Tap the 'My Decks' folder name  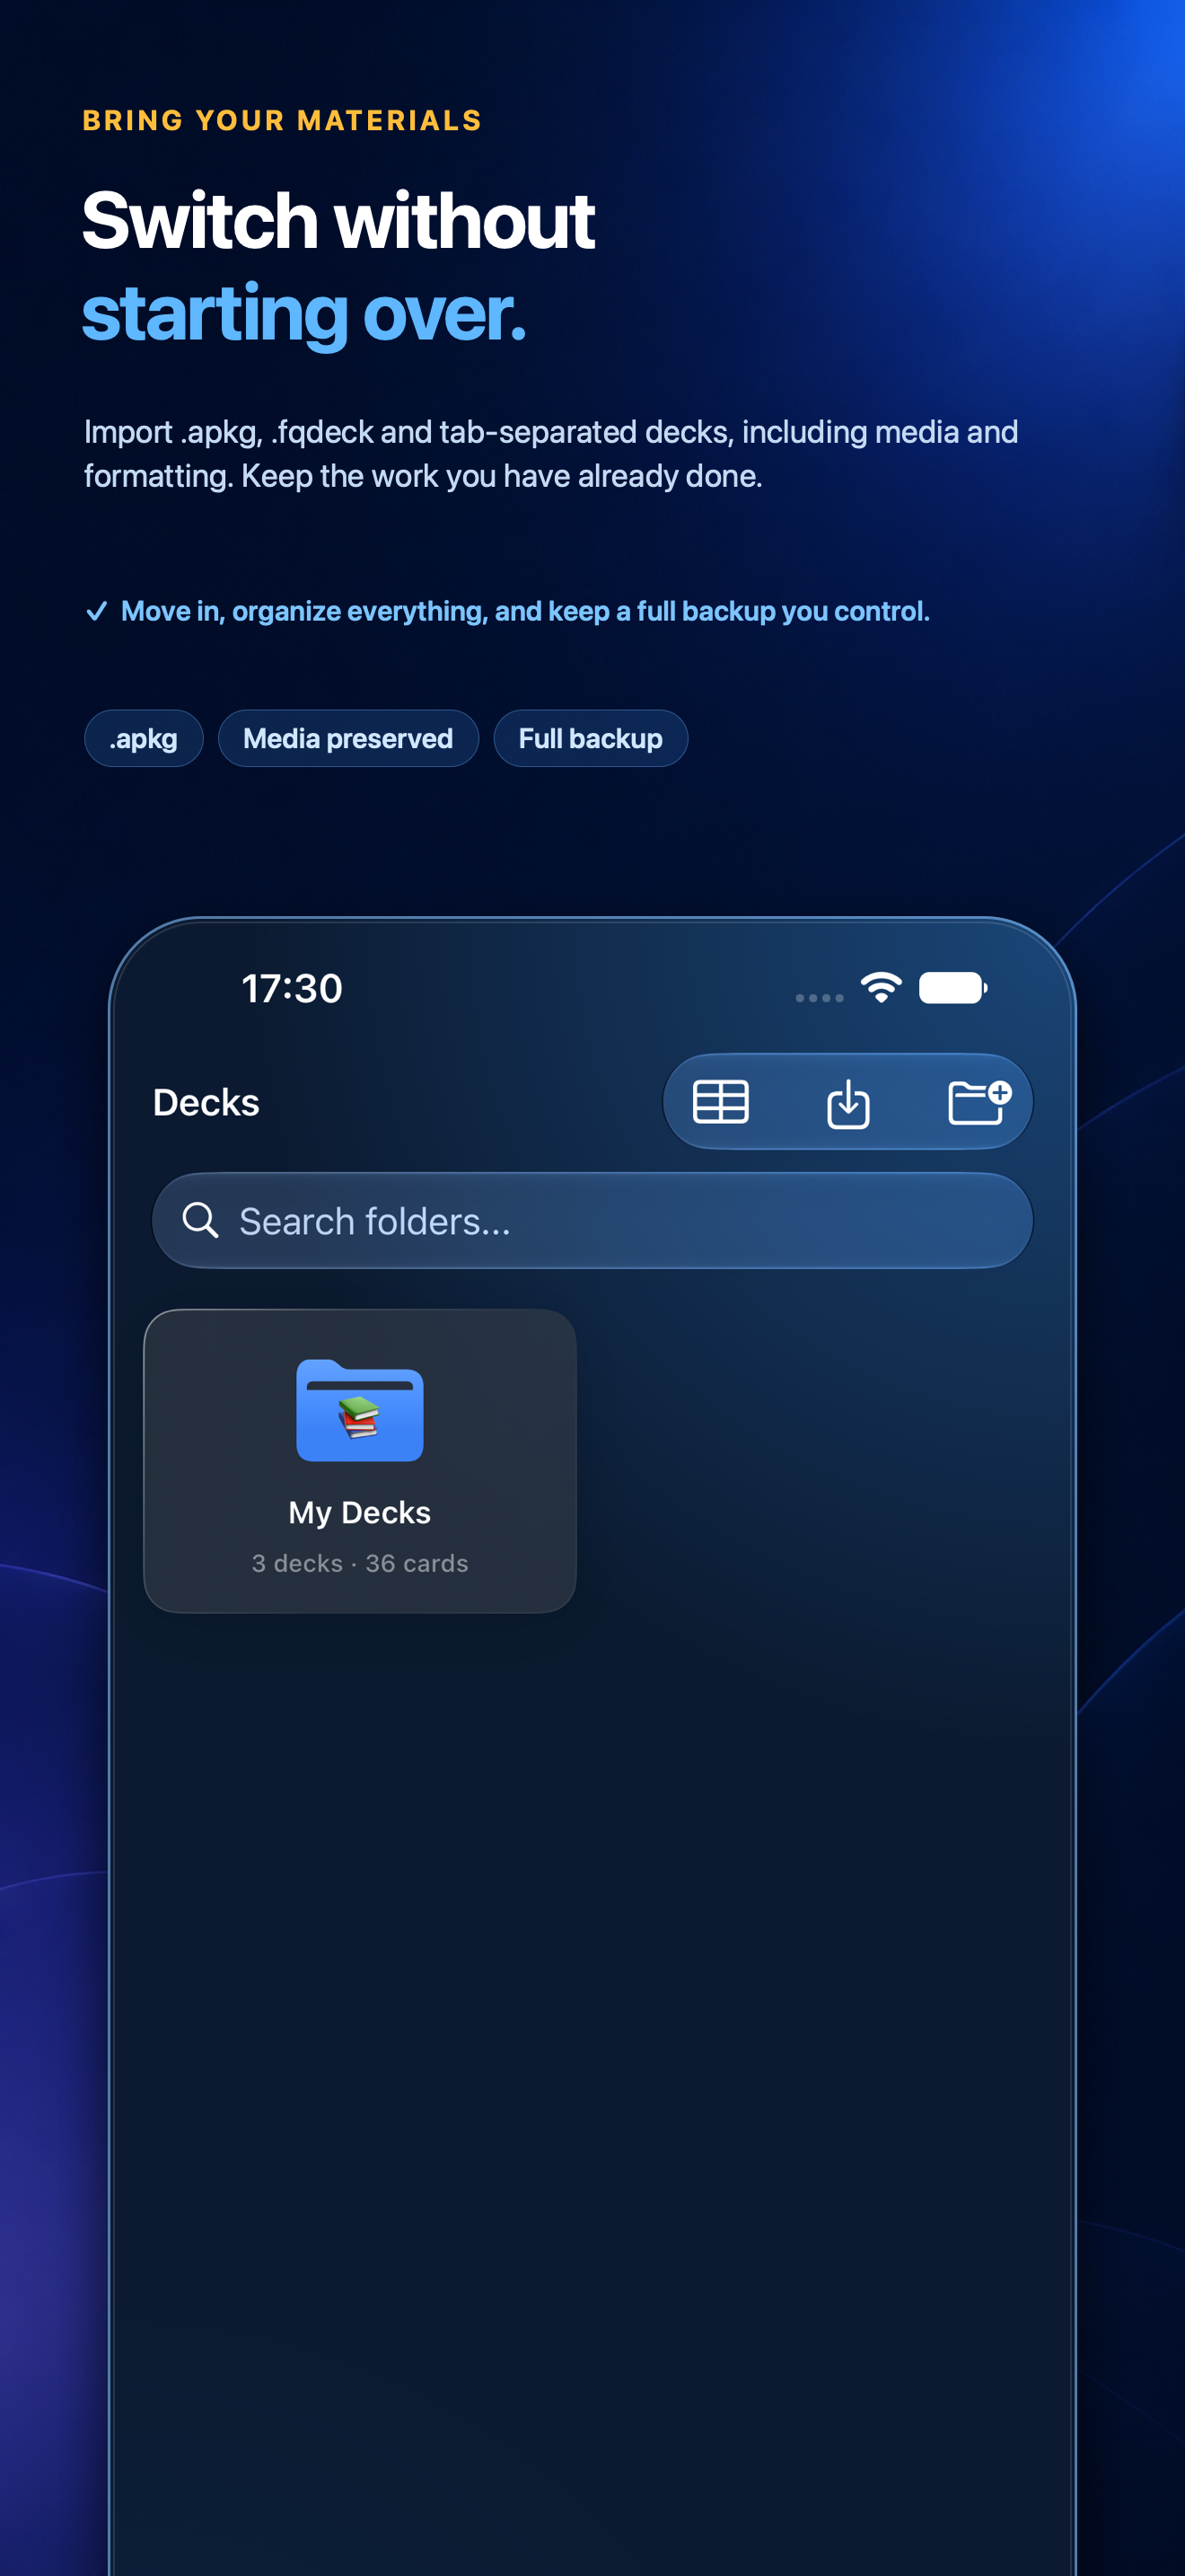click(x=360, y=1512)
